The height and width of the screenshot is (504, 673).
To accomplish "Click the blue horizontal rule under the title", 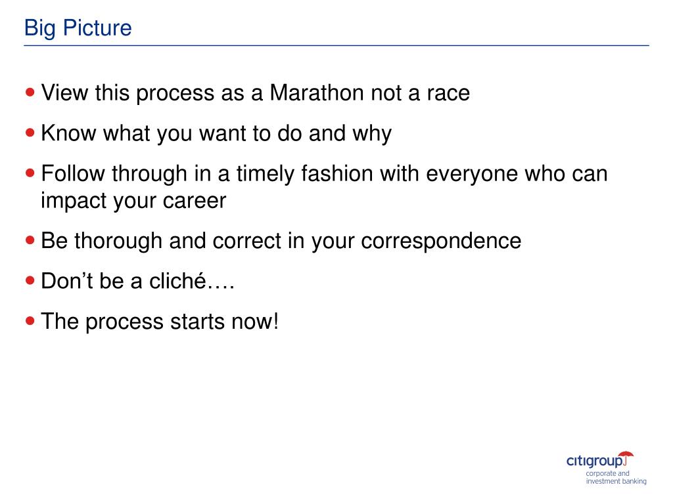I will tap(336, 45).
